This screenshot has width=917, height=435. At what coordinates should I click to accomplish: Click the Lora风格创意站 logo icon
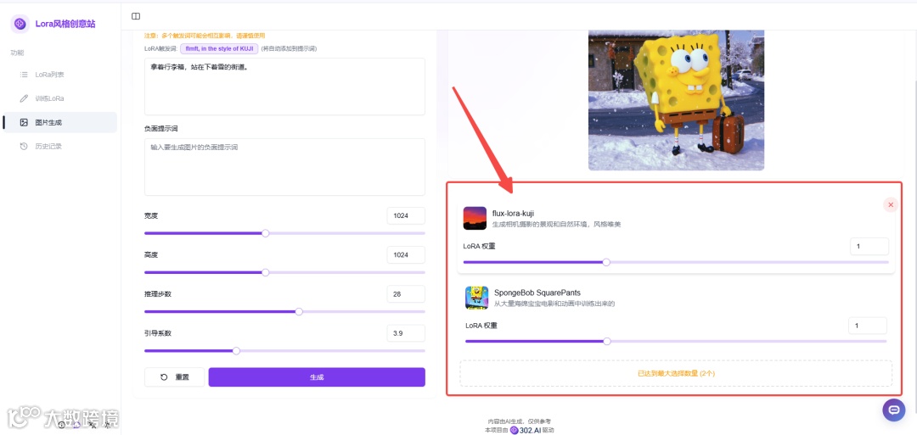point(20,24)
